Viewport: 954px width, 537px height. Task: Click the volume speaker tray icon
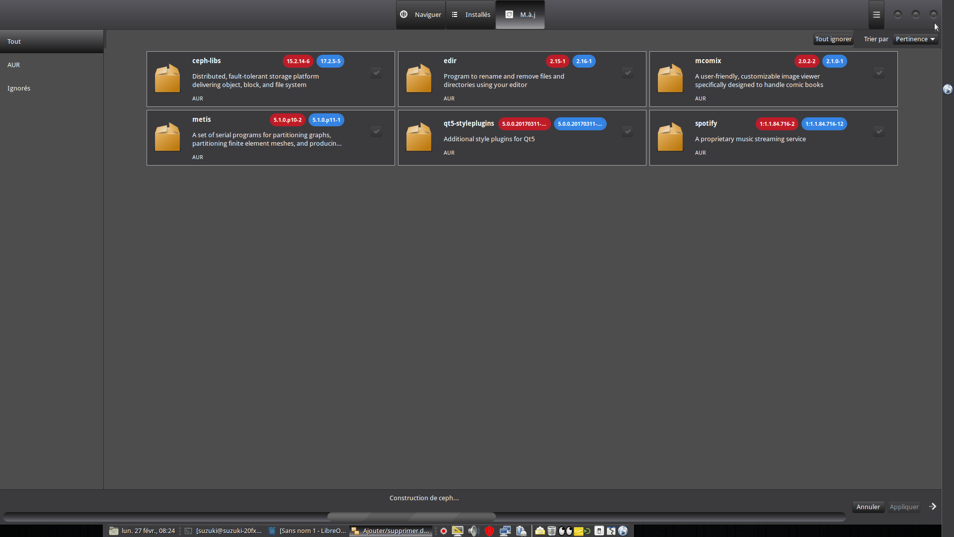(473, 531)
